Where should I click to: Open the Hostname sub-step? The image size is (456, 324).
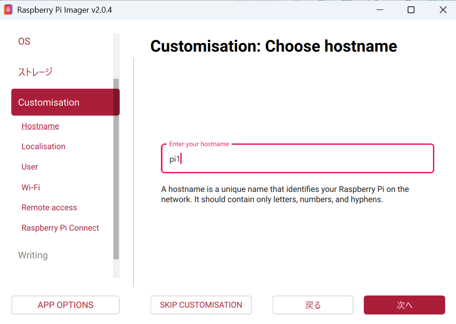40,126
